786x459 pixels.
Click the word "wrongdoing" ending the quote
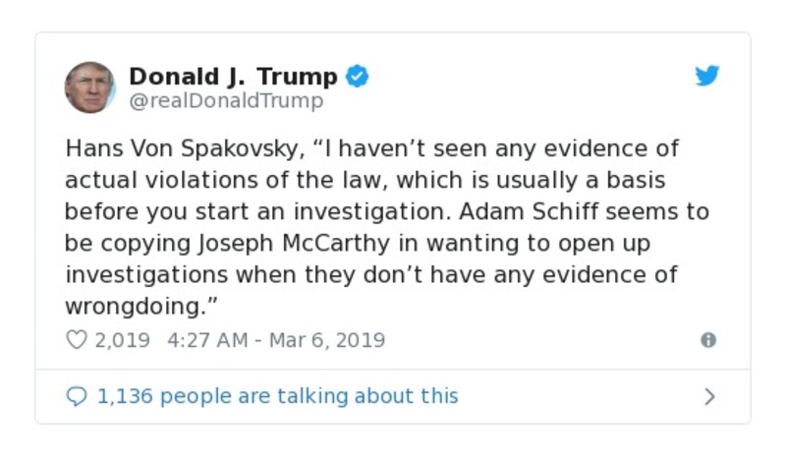126,307
